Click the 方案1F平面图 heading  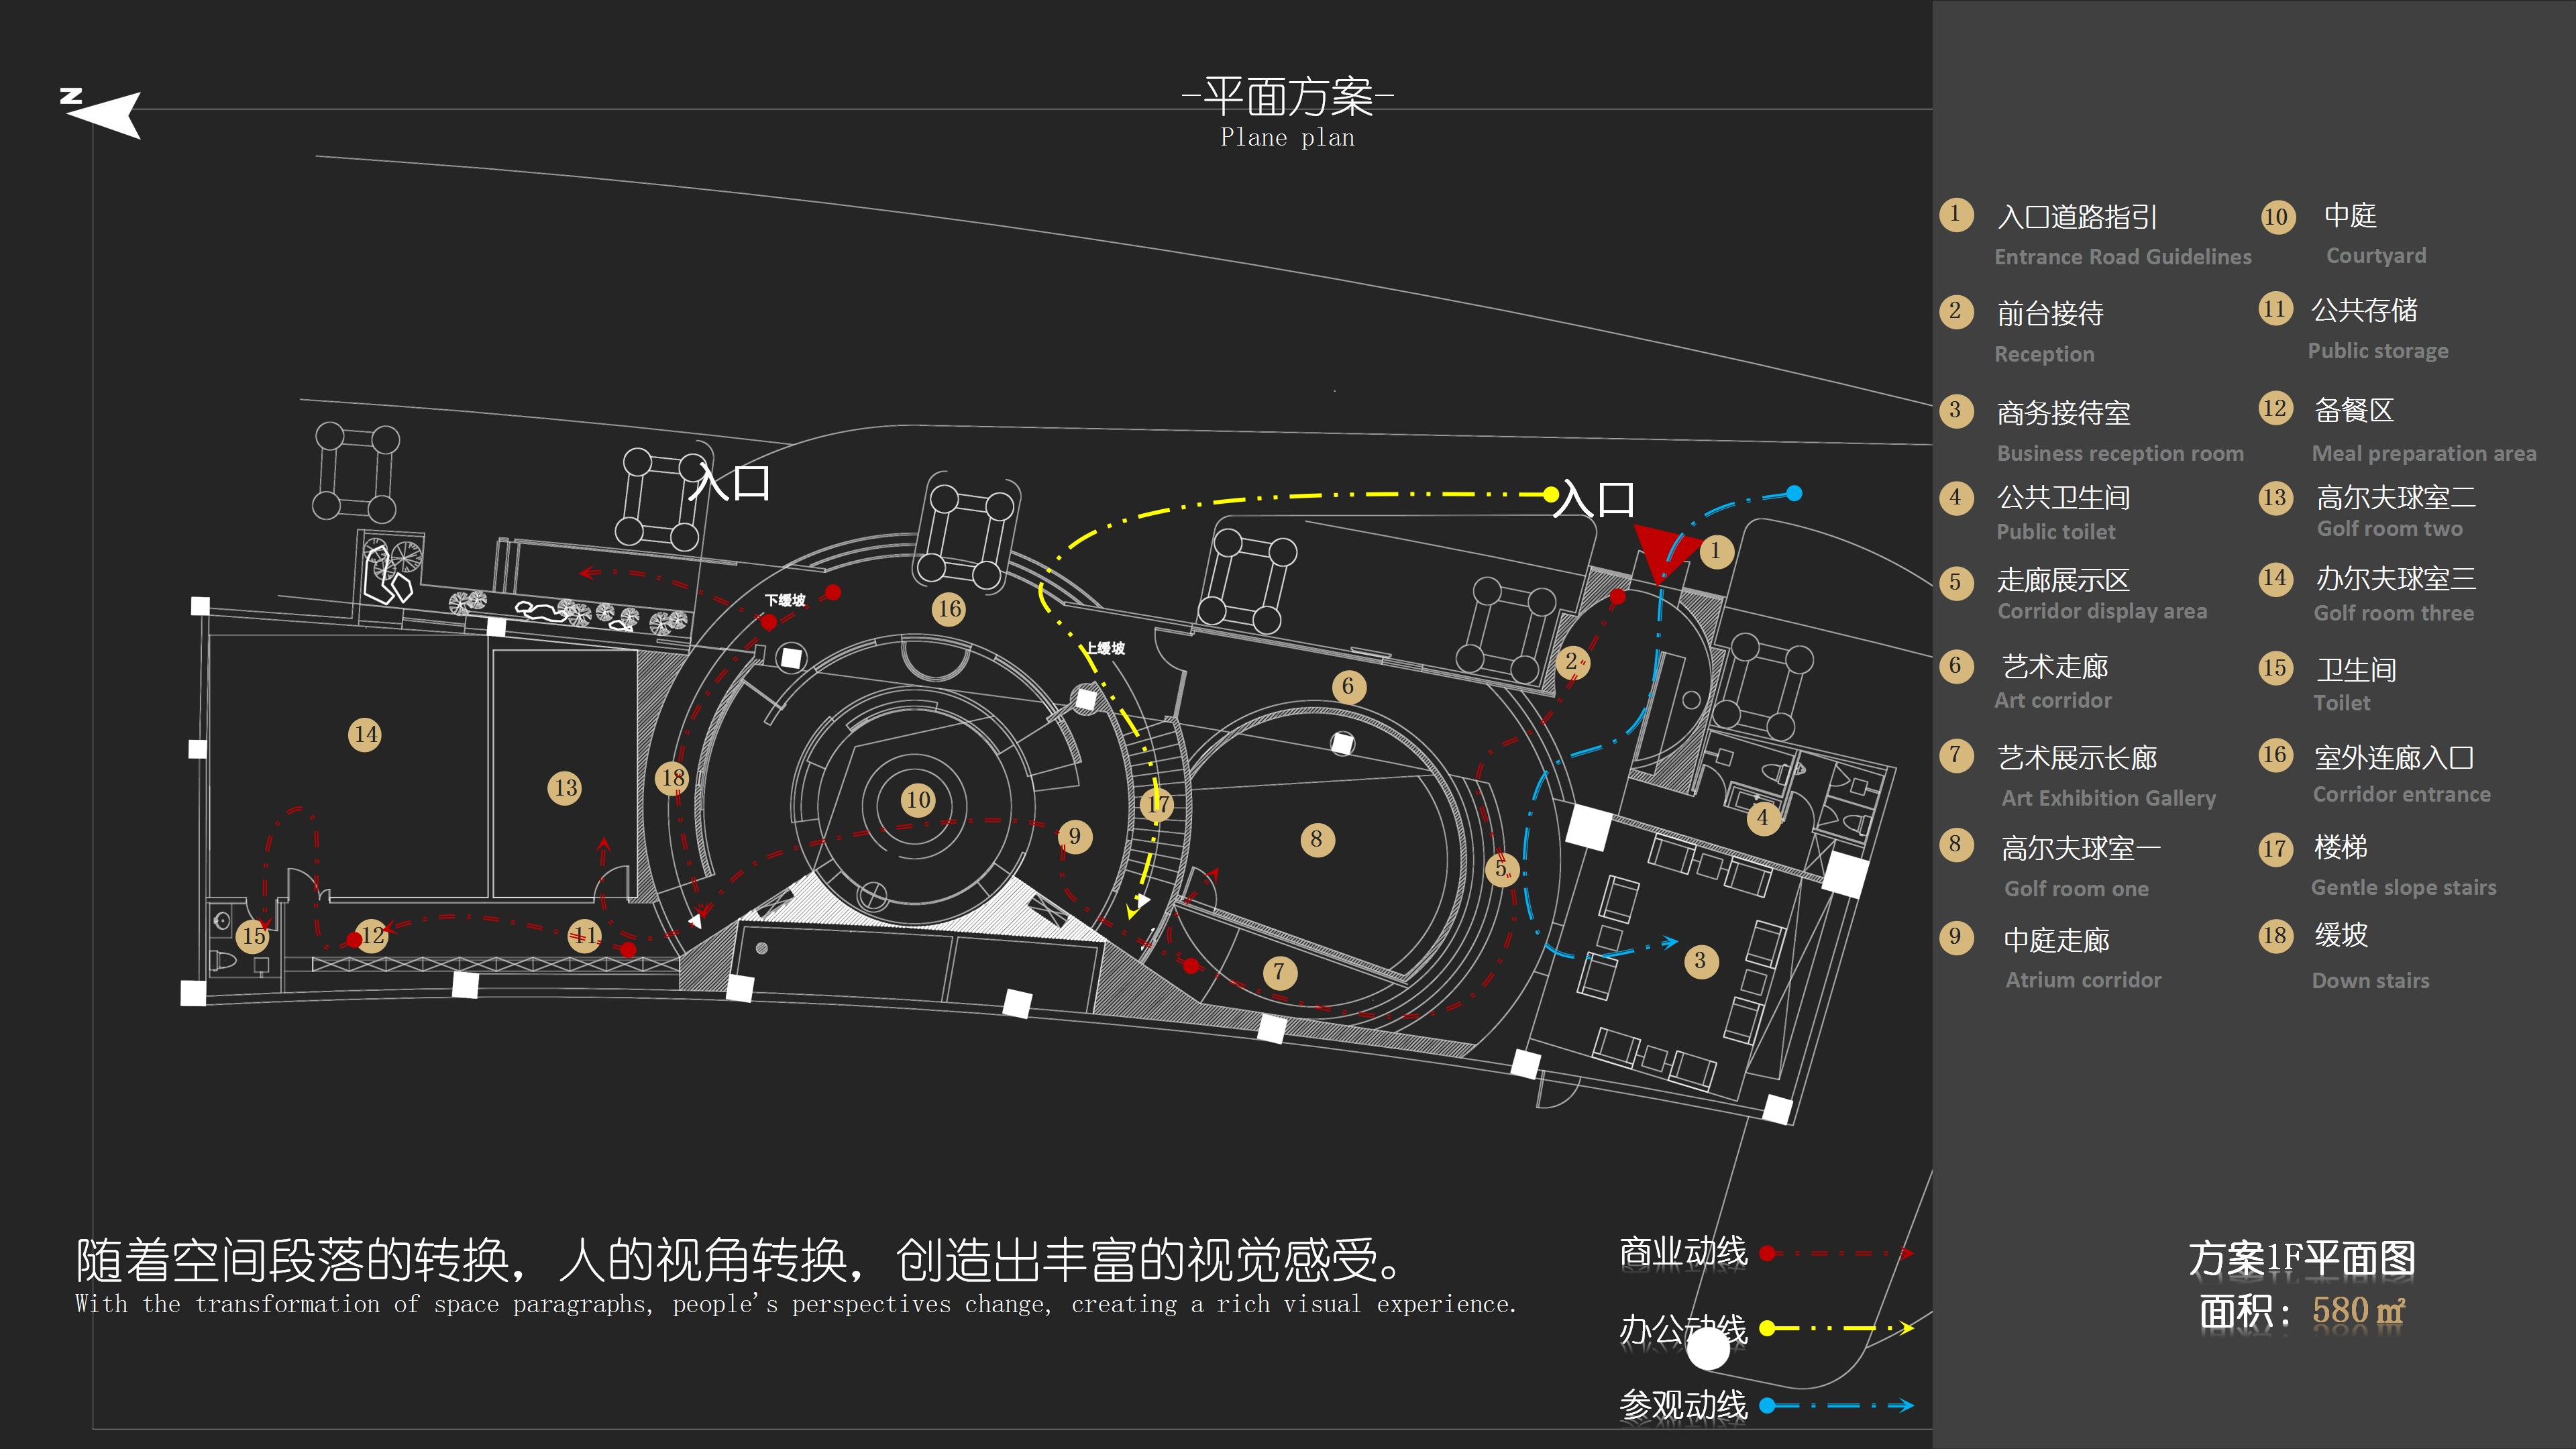pos(2301,1258)
